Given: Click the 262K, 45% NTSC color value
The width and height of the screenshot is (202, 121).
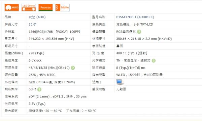Looking at the screenshot, I should pyautogui.click(x=42, y=75).
